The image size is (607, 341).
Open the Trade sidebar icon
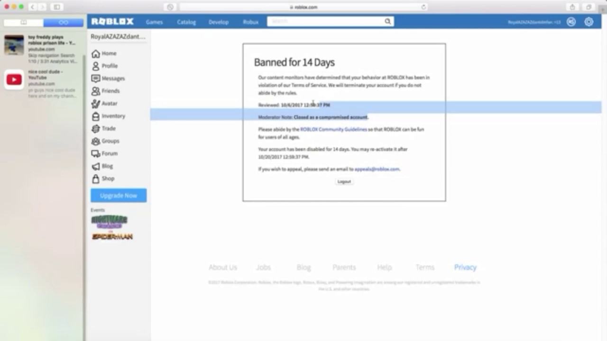(x=96, y=128)
